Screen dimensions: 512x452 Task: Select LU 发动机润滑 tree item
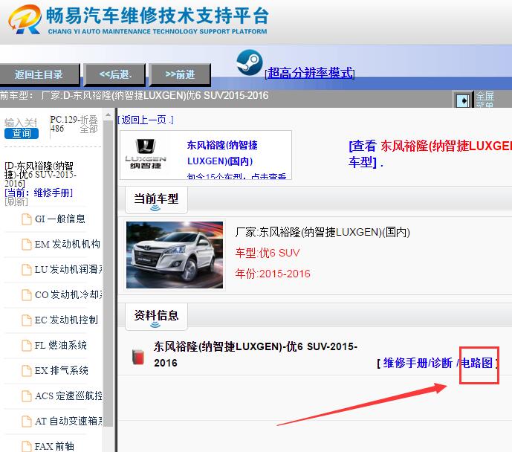[x=68, y=269]
